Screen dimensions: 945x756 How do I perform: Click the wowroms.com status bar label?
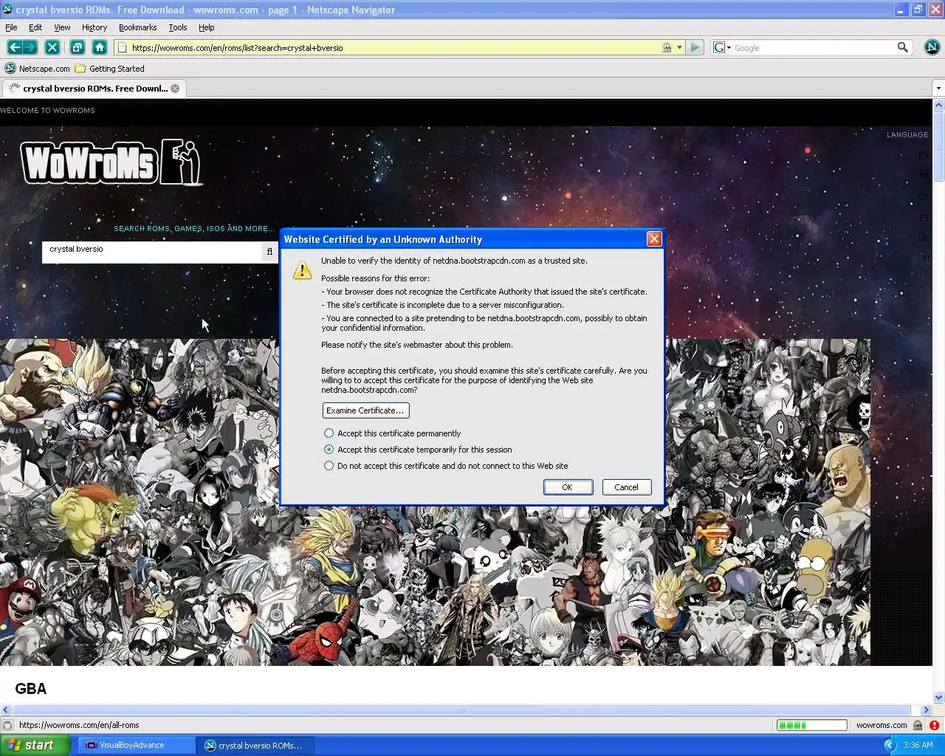(x=882, y=725)
